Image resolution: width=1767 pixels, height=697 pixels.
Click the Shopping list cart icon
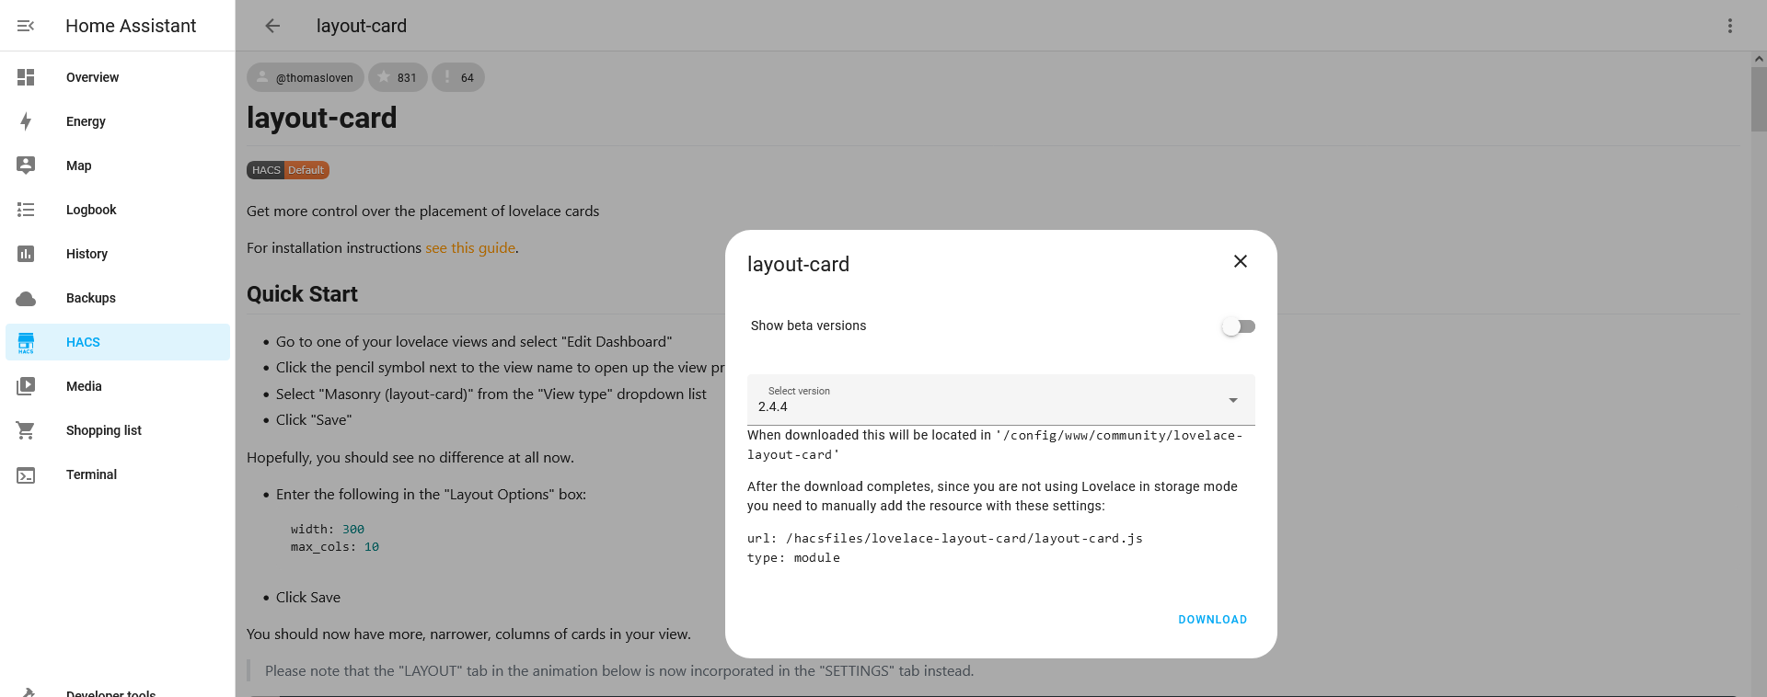click(x=26, y=430)
